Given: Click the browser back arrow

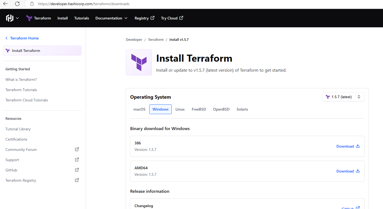Looking at the screenshot, I should click(x=5, y=4).
